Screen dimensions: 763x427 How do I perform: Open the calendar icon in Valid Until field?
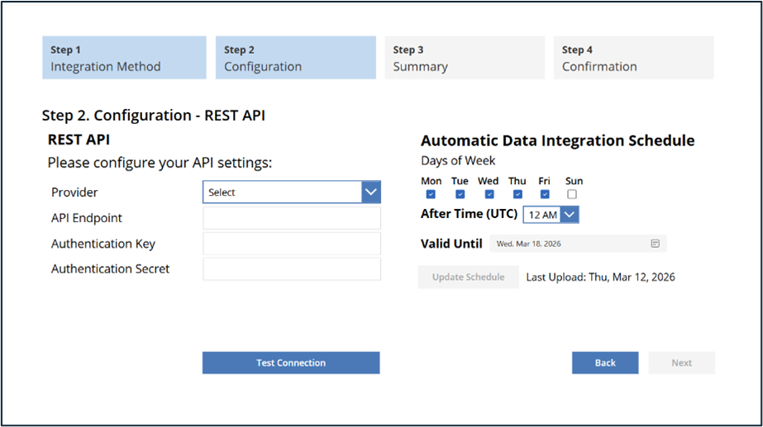point(655,244)
